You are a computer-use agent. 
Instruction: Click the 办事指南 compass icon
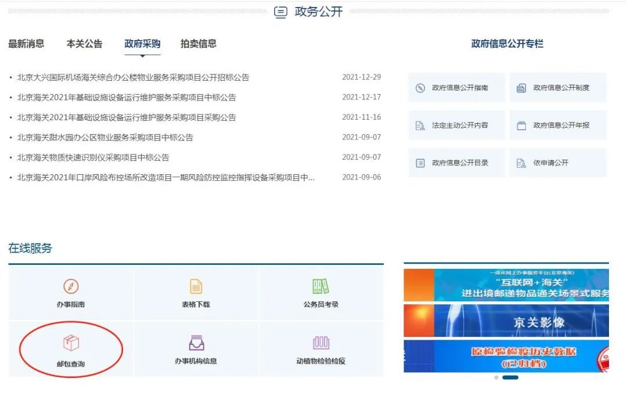pyautogui.click(x=71, y=286)
